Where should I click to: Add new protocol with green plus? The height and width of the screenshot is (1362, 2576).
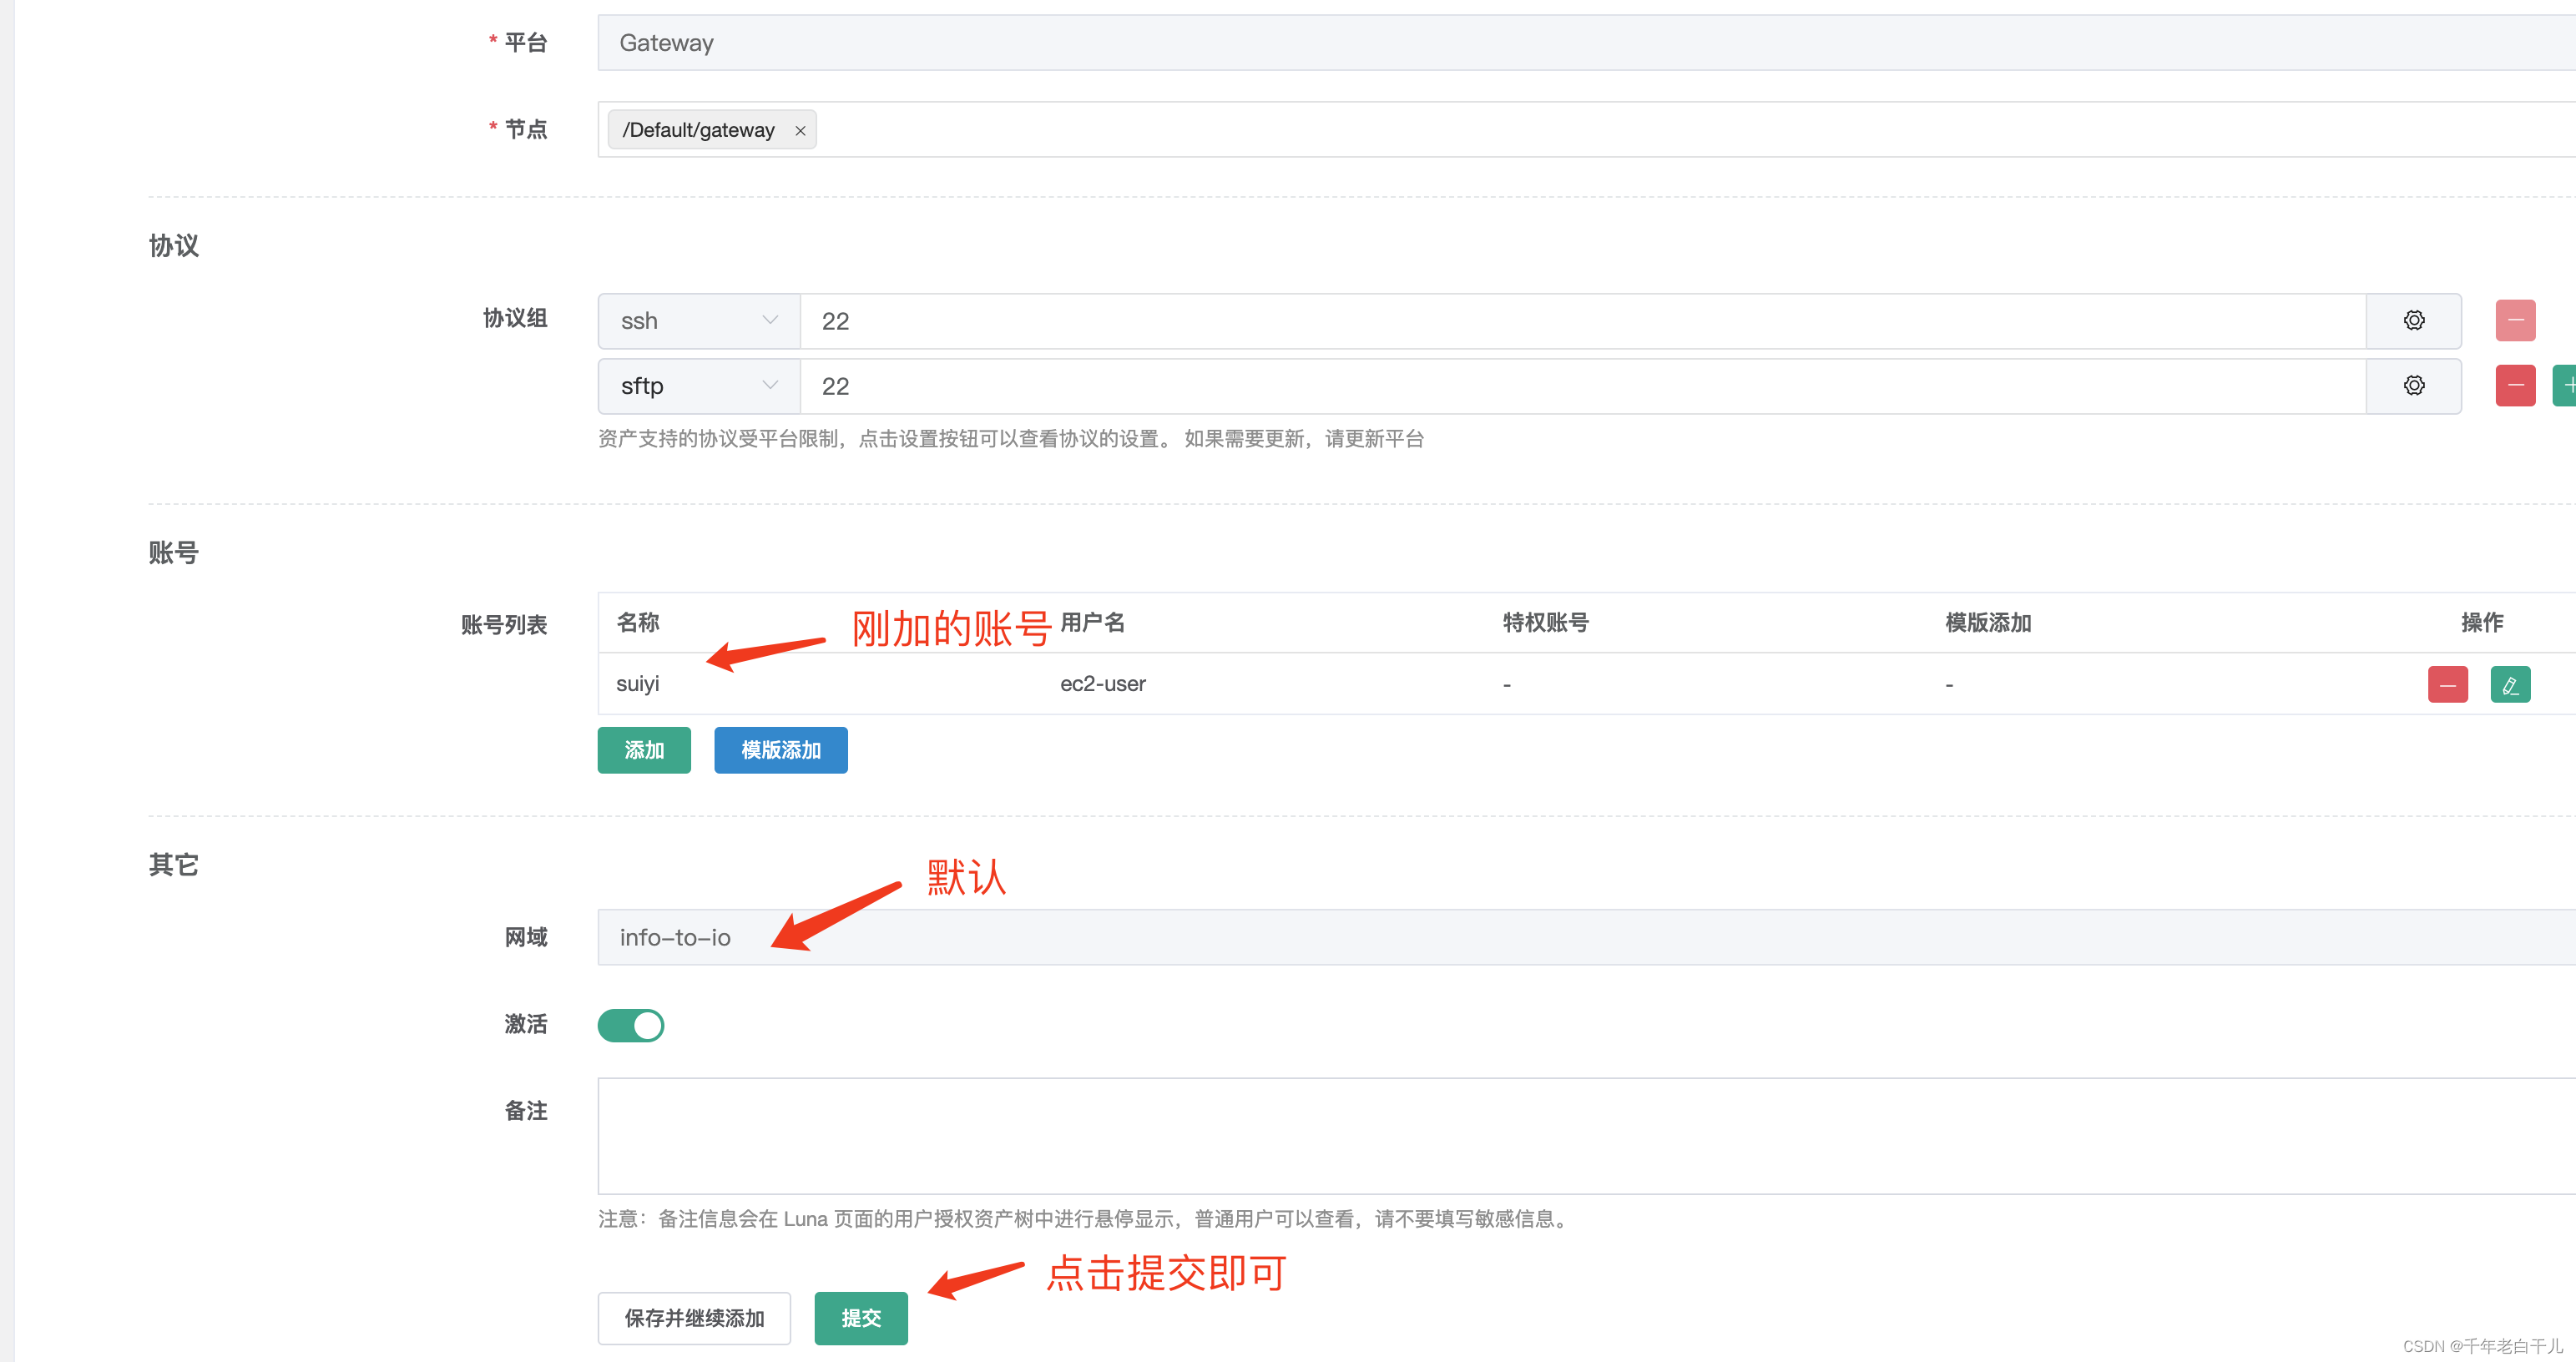(x=2566, y=386)
